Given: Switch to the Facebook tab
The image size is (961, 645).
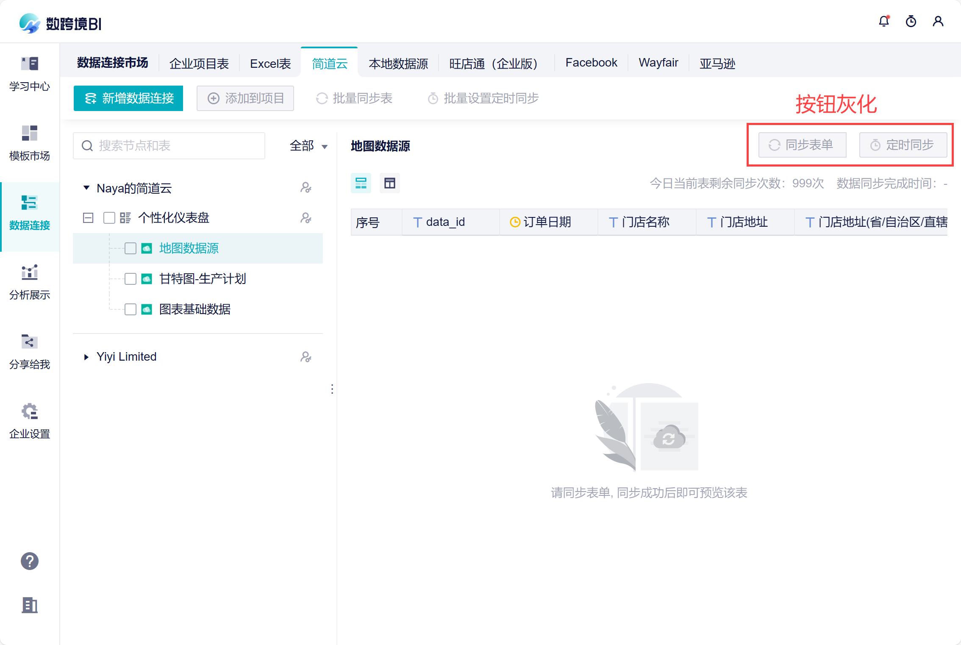Looking at the screenshot, I should coord(591,63).
